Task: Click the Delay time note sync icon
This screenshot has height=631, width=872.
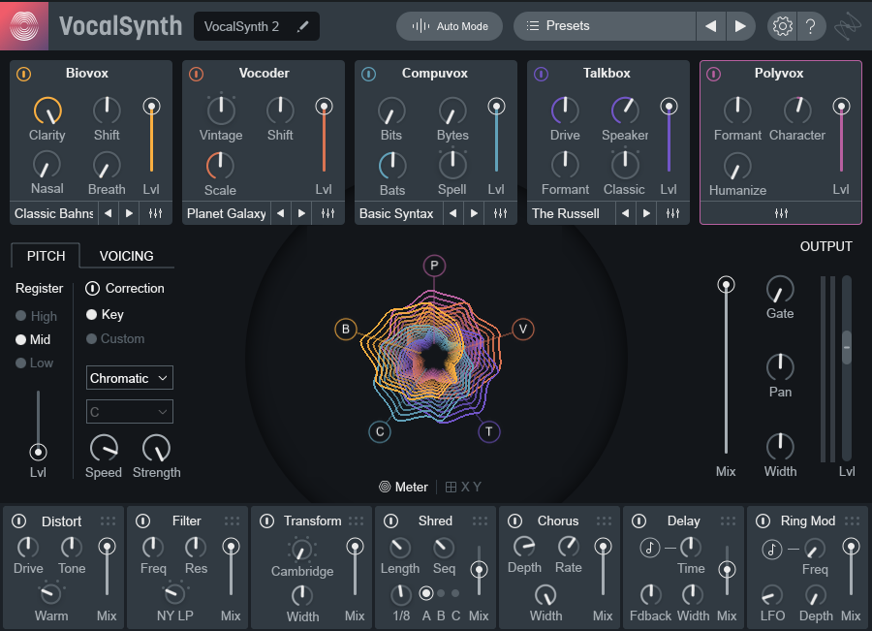Action: (x=649, y=548)
